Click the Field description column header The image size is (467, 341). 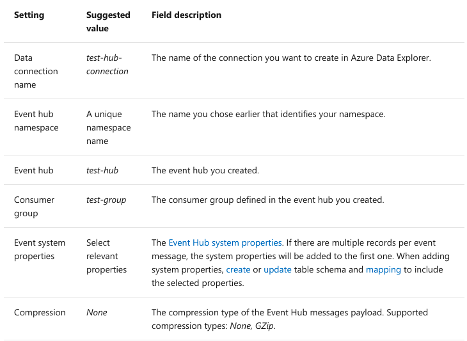[186, 15]
